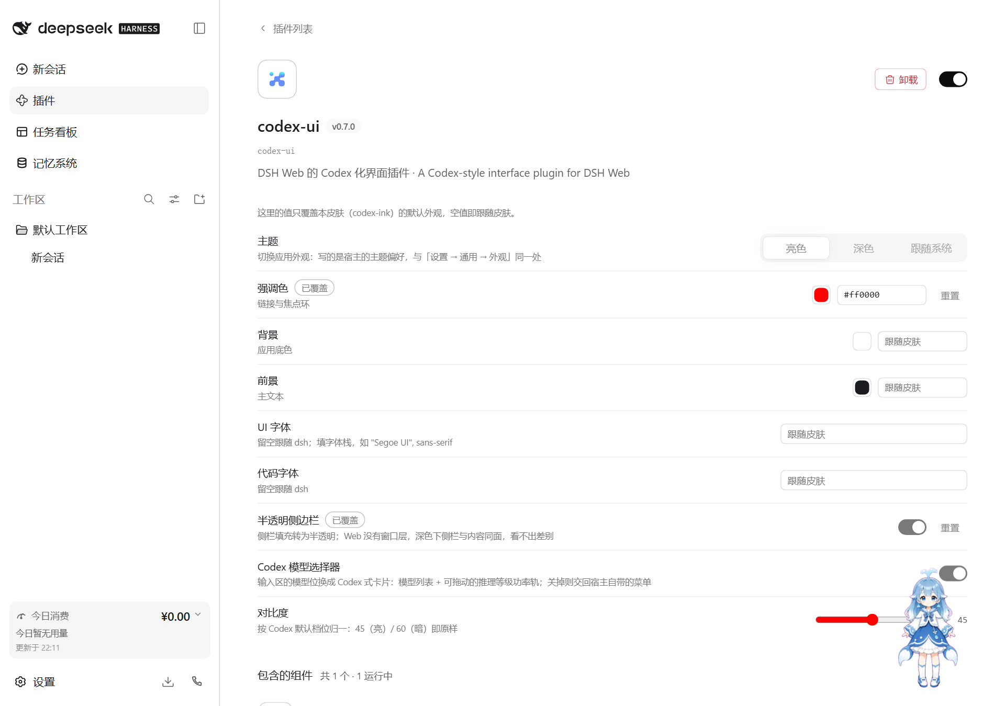Open the 记忆系统 memory system
Image resolution: width=1005 pixels, height=706 pixels.
(109, 163)
